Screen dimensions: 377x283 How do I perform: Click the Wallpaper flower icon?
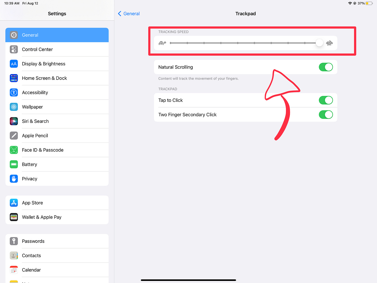point(14,107)
